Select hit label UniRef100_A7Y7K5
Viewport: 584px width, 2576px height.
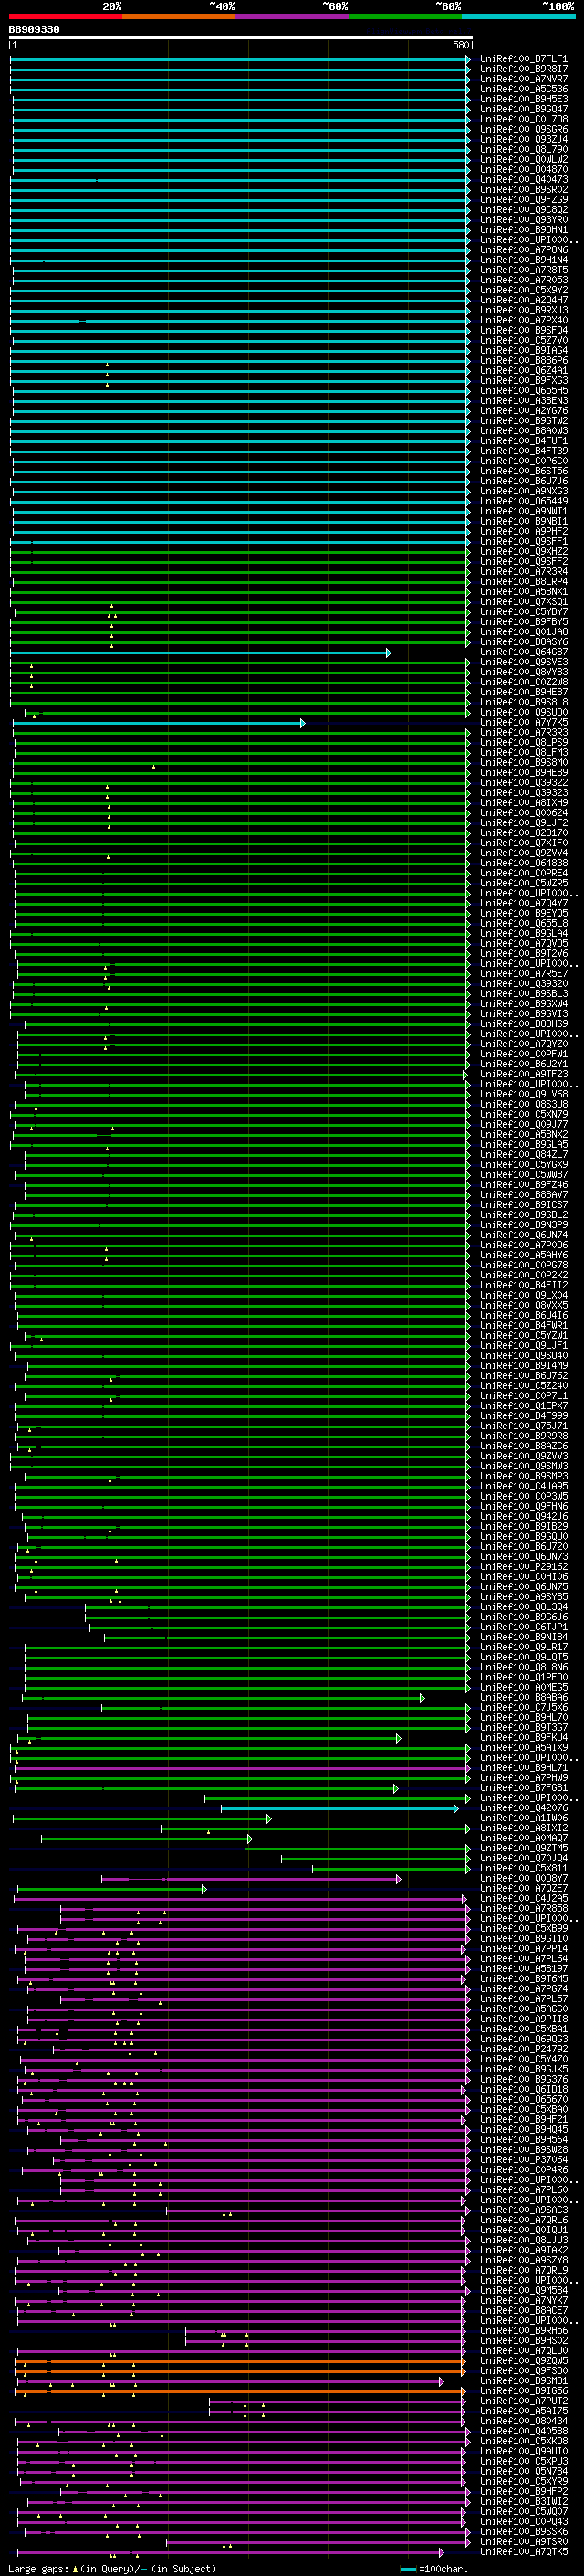[523, 722]
